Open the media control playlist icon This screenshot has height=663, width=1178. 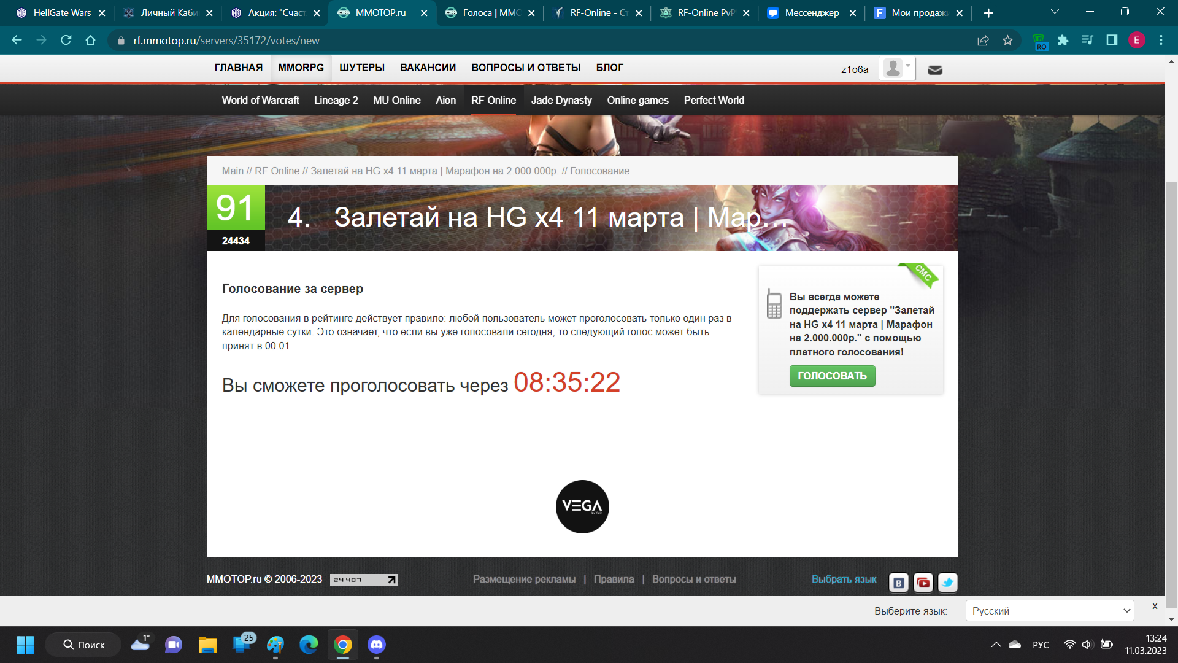pyautogui.click(x=1087, y=40)
